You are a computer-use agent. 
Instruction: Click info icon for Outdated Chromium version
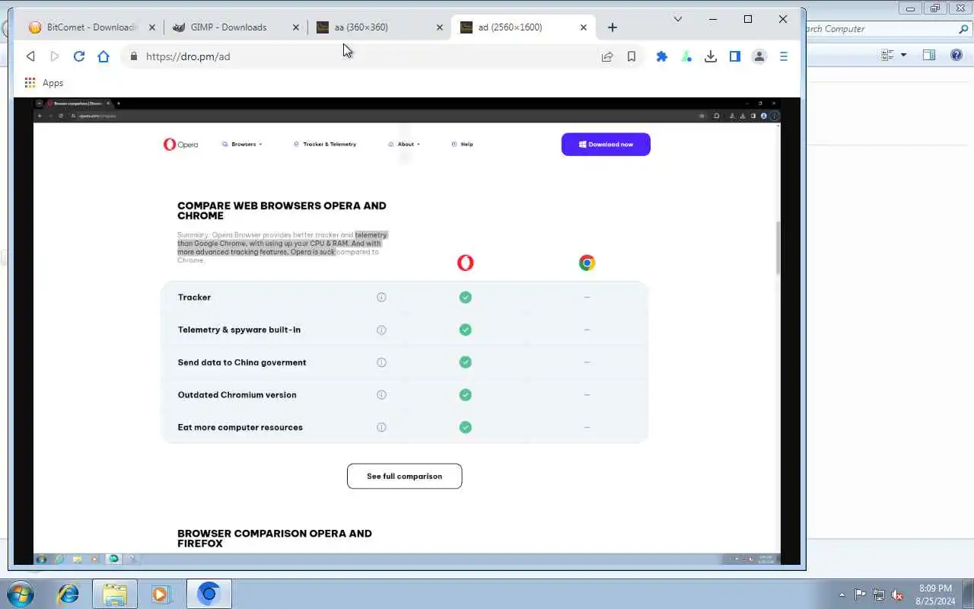coord(381,394)
